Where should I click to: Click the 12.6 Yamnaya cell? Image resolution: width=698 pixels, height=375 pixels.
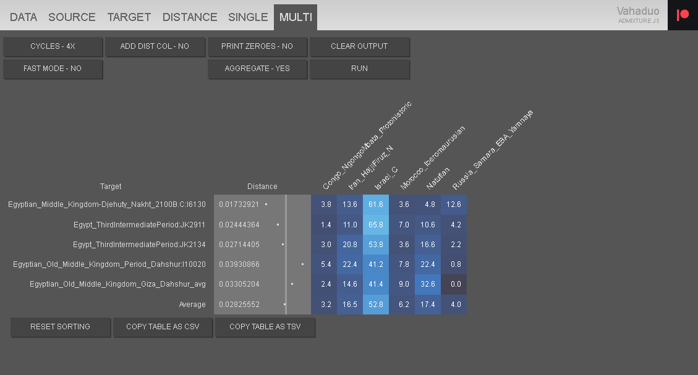point(454,204)
